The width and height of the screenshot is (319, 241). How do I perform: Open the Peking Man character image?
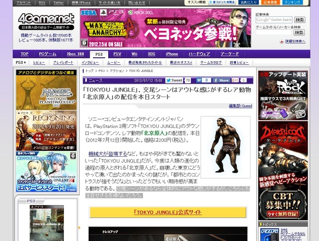pyautogui.click(x=225, y=147)
